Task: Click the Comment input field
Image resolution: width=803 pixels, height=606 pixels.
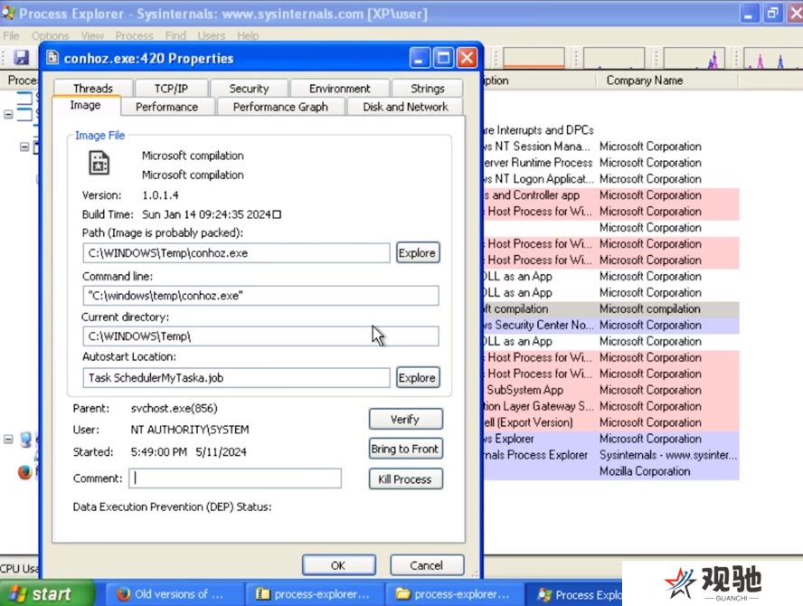Action: pyautogui.click(x=235, y=478)
